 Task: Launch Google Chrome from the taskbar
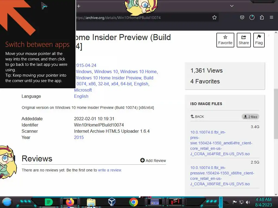pyautogui.click(x=134, y=202)
